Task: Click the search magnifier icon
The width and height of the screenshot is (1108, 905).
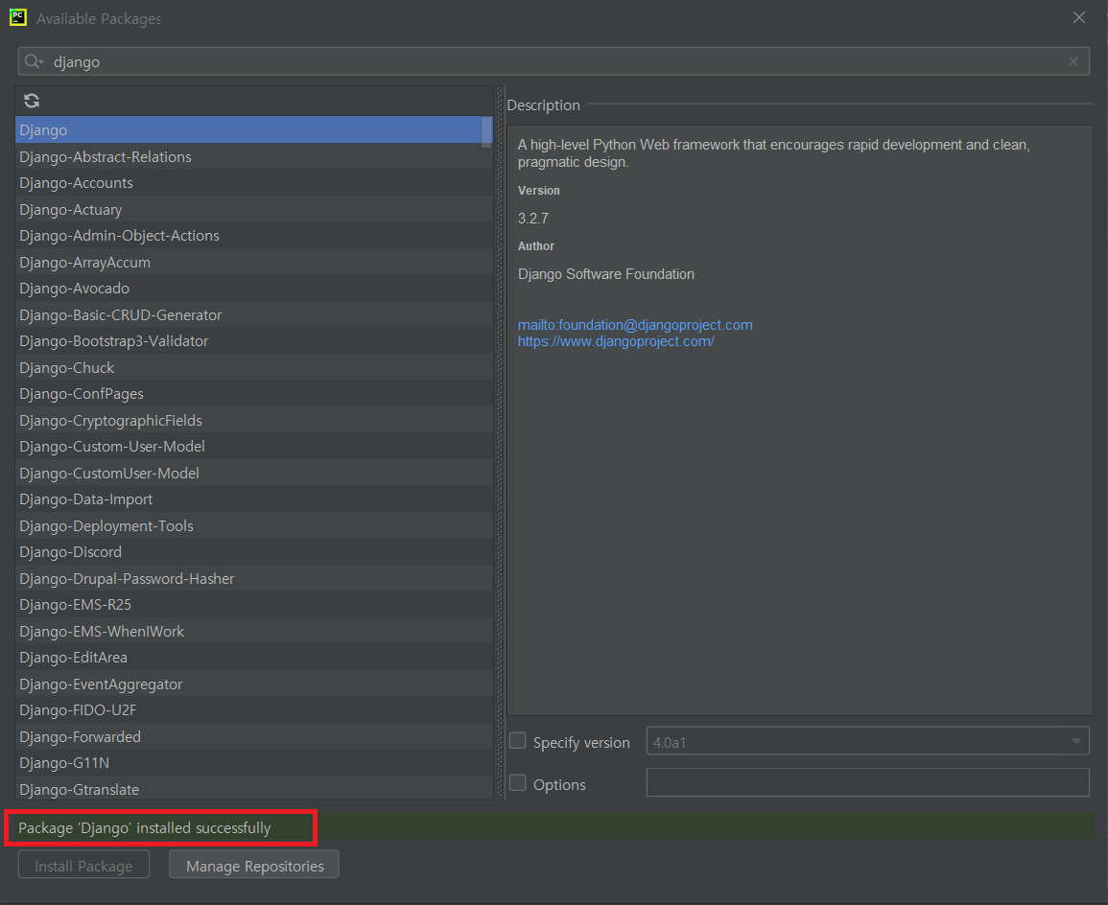Action: pos(34,61)
